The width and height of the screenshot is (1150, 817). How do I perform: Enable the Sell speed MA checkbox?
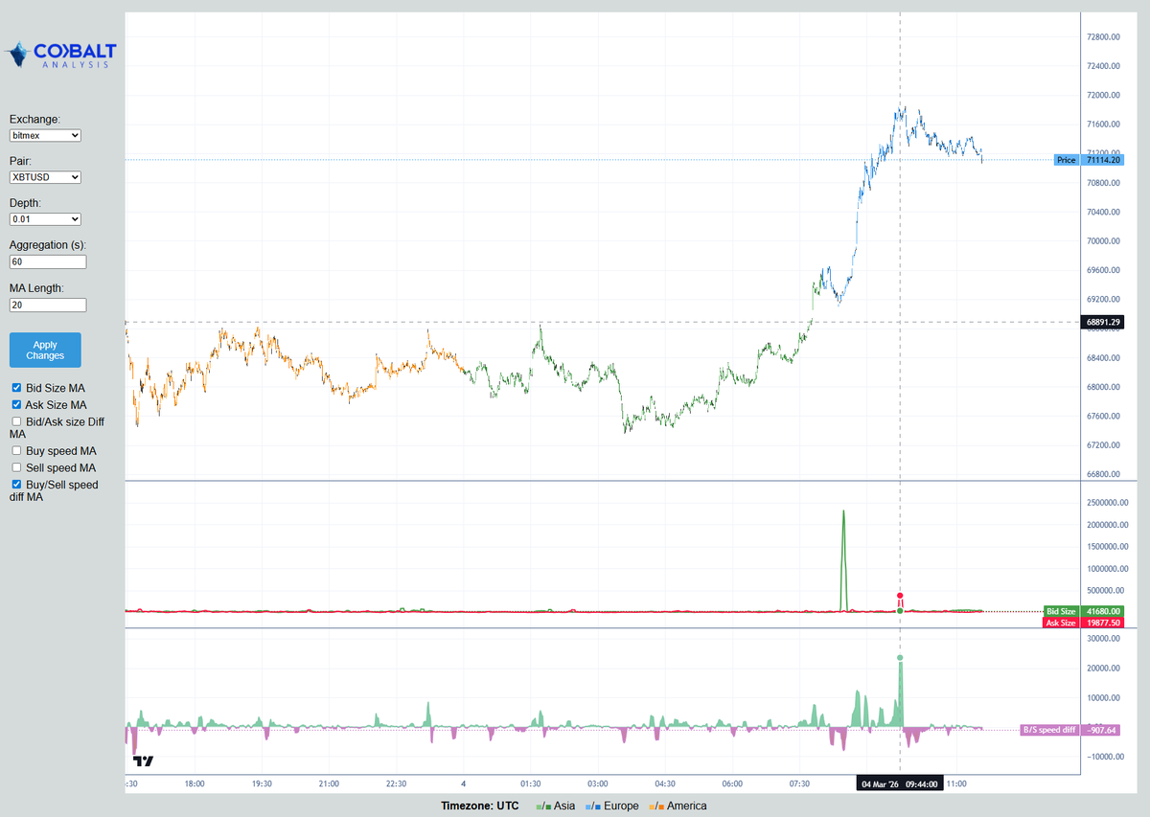coord(16,467)
